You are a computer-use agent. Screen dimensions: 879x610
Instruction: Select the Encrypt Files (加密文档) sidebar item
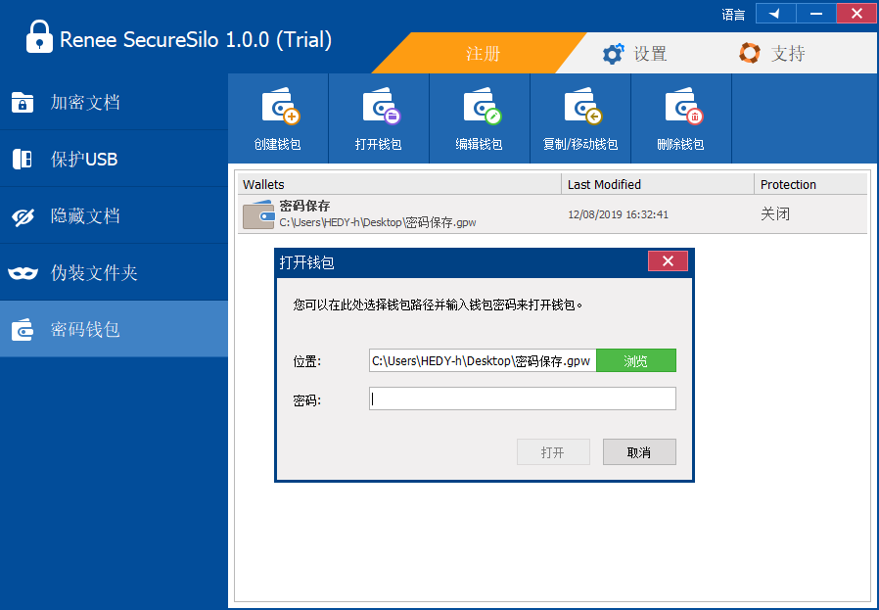click(x=114, y=102)
